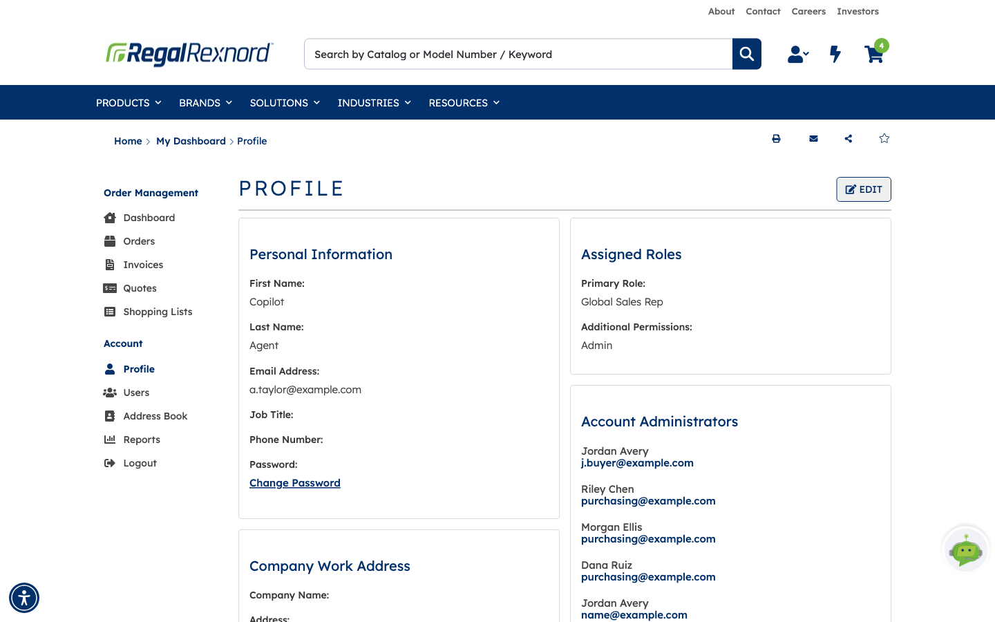Screen dimensions: 995x622
Task: Click the Invoices document icon in sidebar
Action: click(x=110, y=265)
